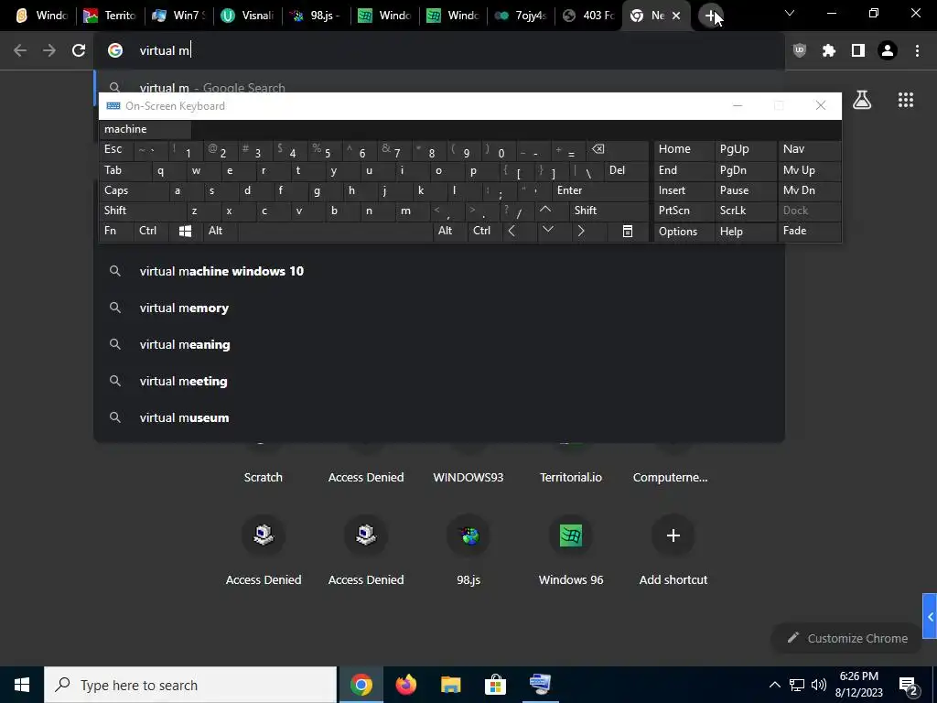Toggle the left Shift key on keyboard
This screenshot has width=937, height=703.
tap(142, 211)
